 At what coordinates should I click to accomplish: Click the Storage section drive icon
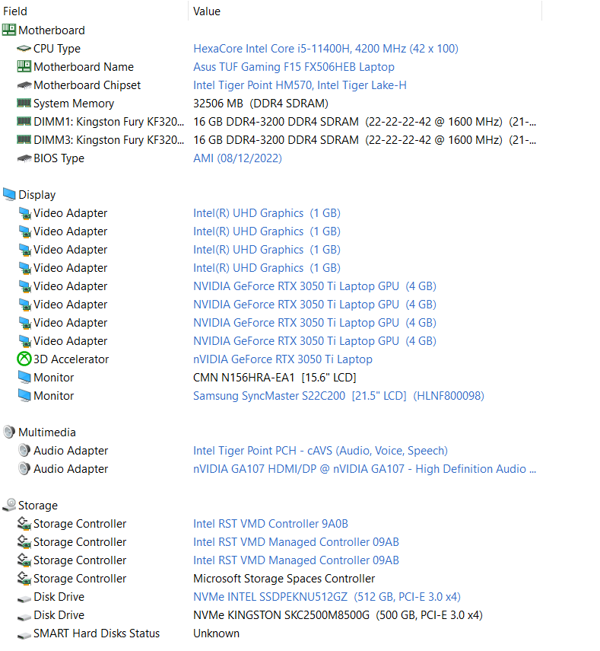9,505
